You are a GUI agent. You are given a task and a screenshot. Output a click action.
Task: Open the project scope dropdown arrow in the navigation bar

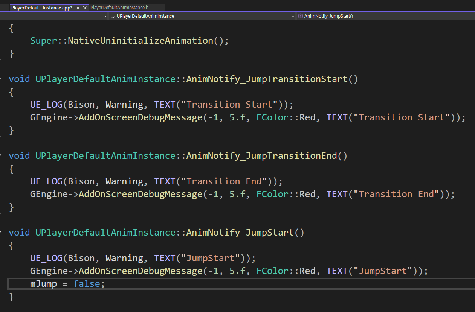click(x=105, y=16)
